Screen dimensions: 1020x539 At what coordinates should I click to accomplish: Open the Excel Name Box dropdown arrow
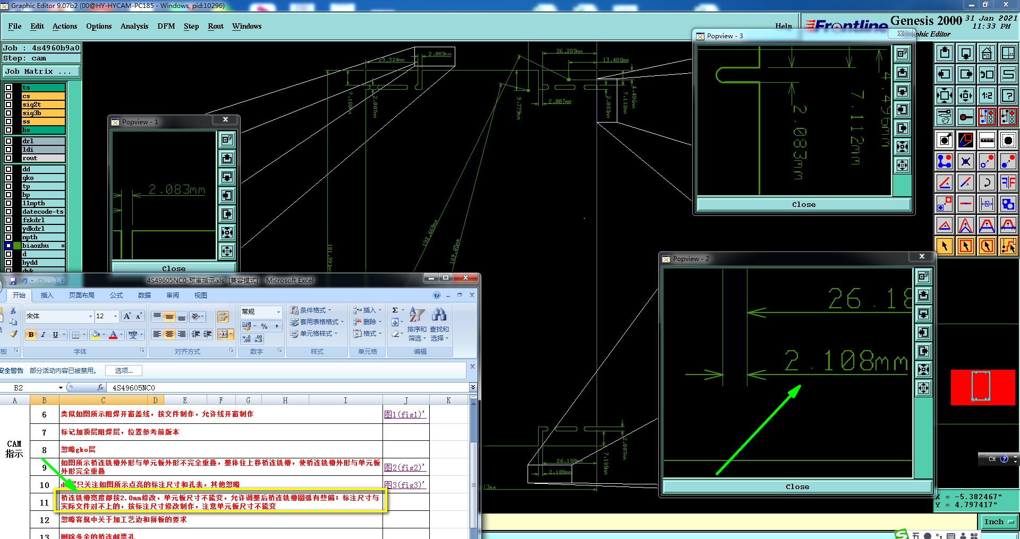61,388
